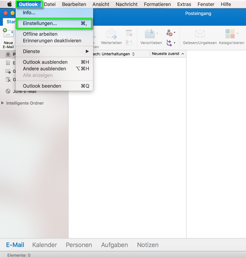Open the Datei menu

(x=50, y=4)
